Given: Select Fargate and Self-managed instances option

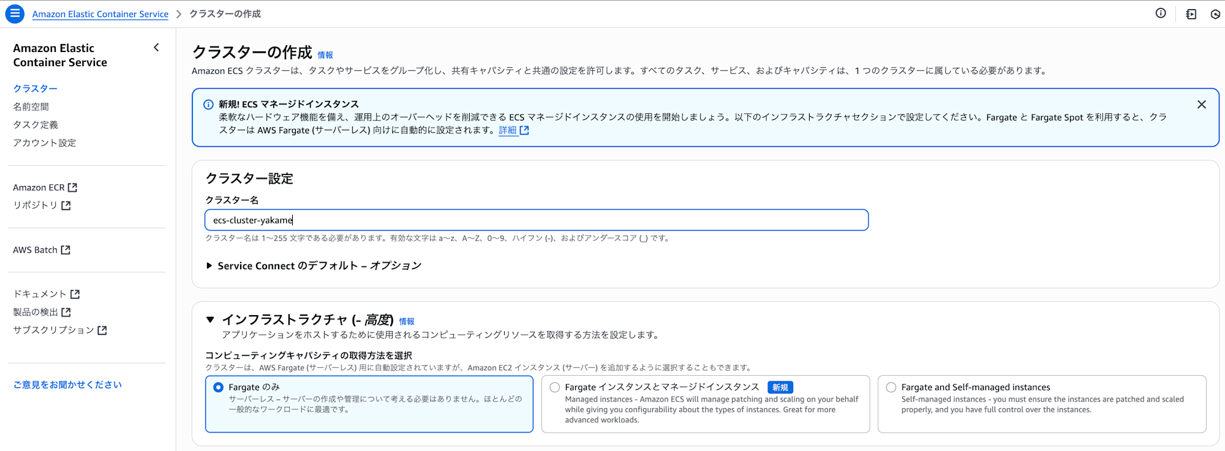Looking at the screenshot, I should pyautogui.click(x=891, y=387).
